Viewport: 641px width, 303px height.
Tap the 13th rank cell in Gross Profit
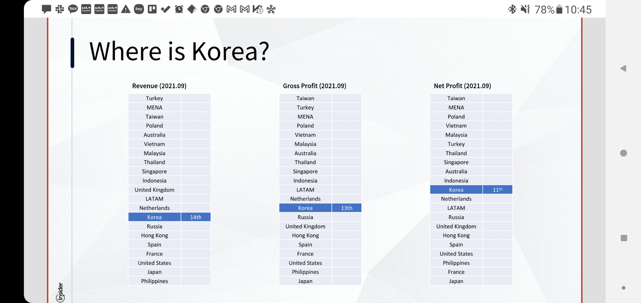tap(346, 208)
